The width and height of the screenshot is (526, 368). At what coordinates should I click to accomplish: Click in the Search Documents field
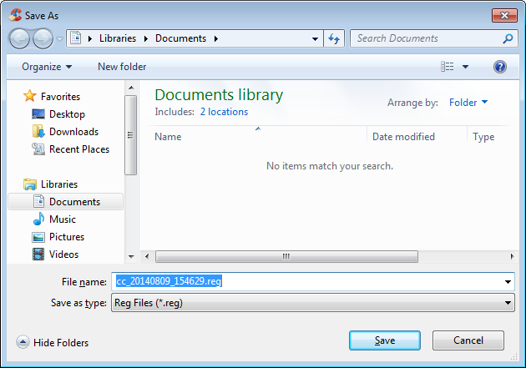pyautogui.click(x=426, y=38)
